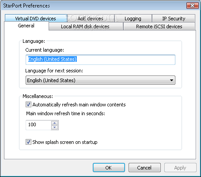Confirm preferences with the OK button
Viewport: 201px width, 177px height.
[109, 167]
